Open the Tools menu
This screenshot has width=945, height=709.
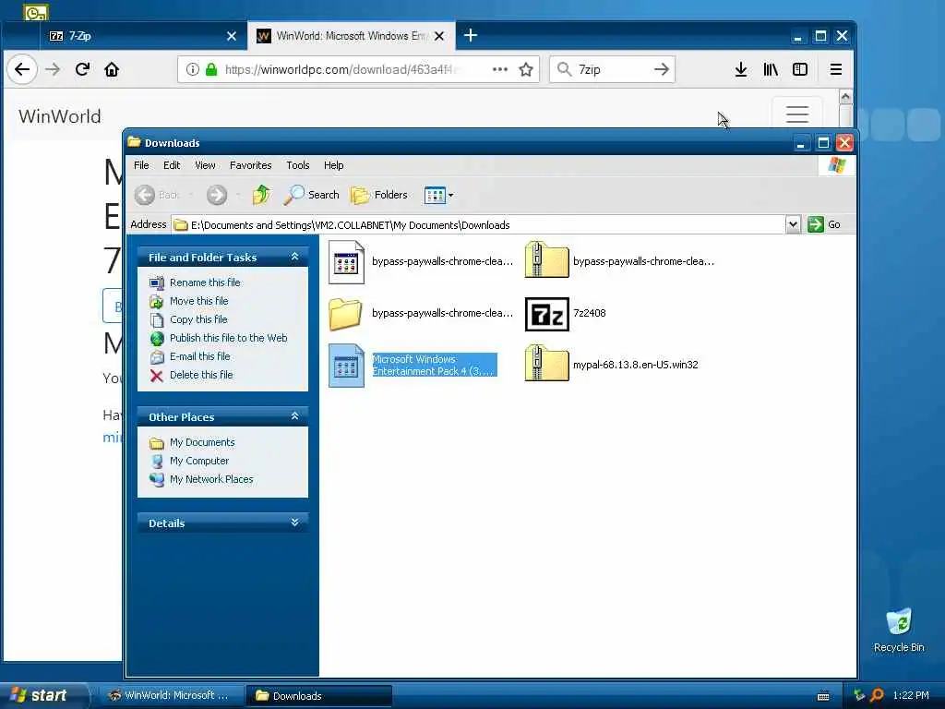point(298,165)
